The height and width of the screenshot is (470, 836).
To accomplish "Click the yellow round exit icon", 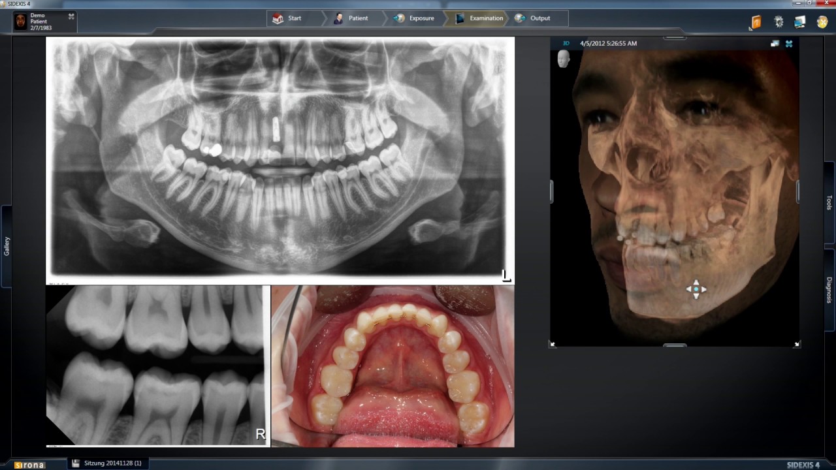I will tap(822, 22).
